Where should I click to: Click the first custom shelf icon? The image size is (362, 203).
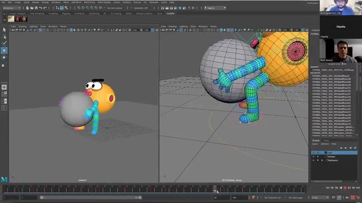pos(11,19)
